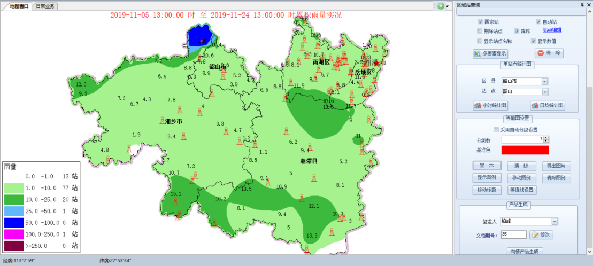Viewport: 593px width, 266px height.
Task: Click the green plus icon above map
Action: point(441,6)
